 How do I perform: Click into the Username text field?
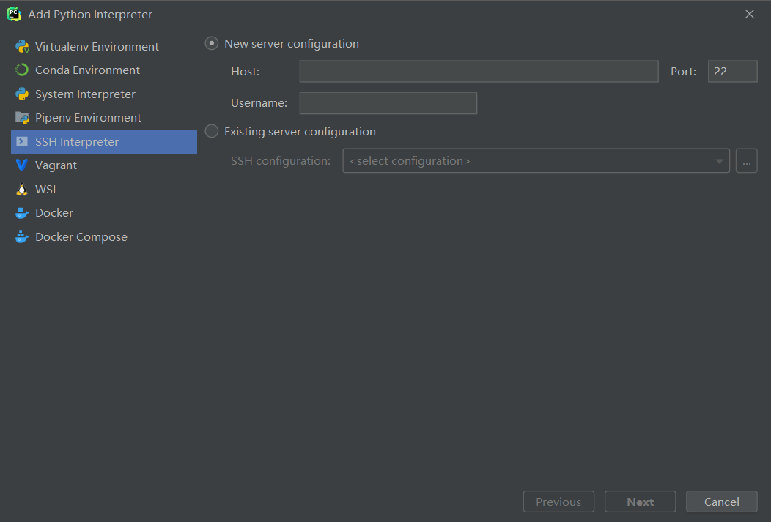pos(388,103)
